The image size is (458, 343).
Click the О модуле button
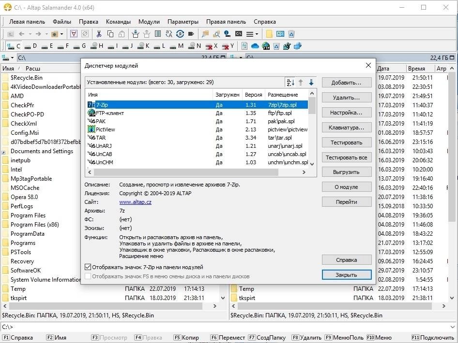coord(347,187)
